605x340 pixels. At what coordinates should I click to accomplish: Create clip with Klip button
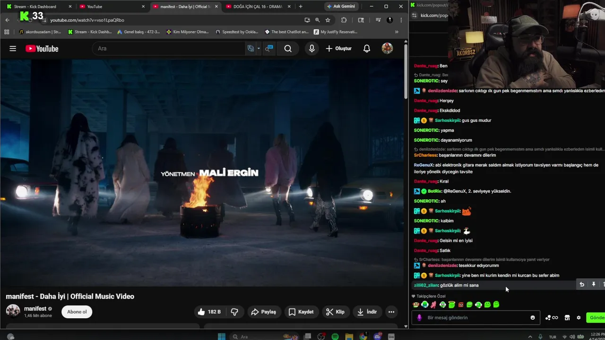click(x=335, y=312)
